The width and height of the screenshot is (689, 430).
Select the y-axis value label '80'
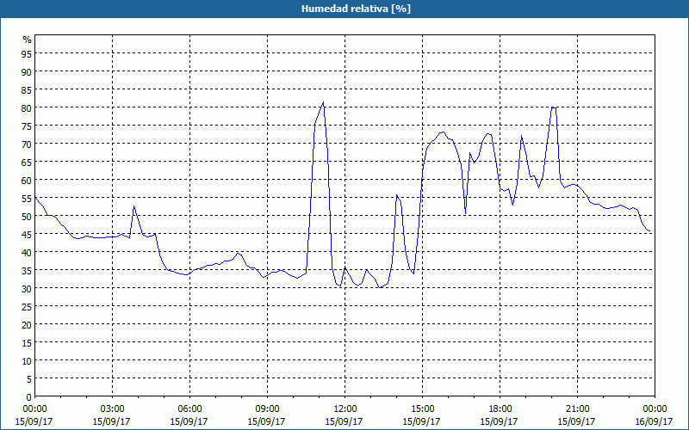point(27,108)
